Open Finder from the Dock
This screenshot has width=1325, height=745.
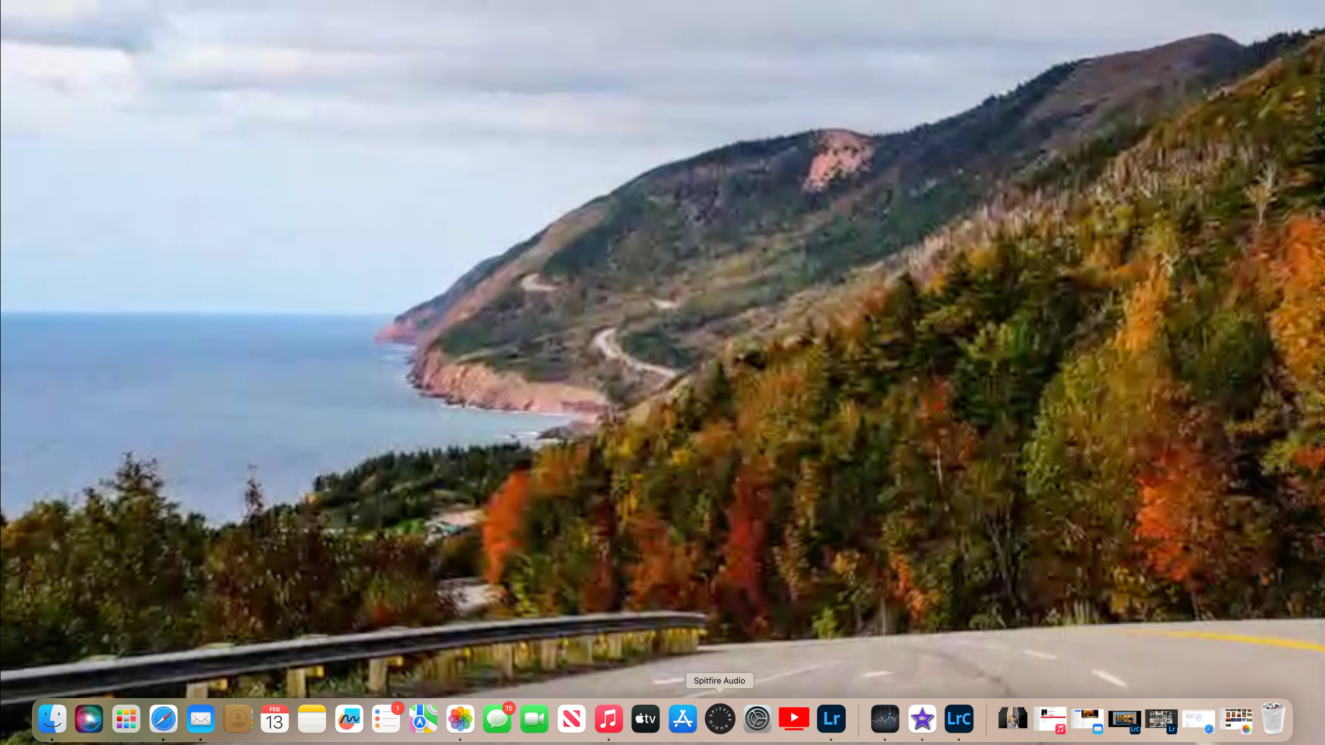click(x=52, y=718)
